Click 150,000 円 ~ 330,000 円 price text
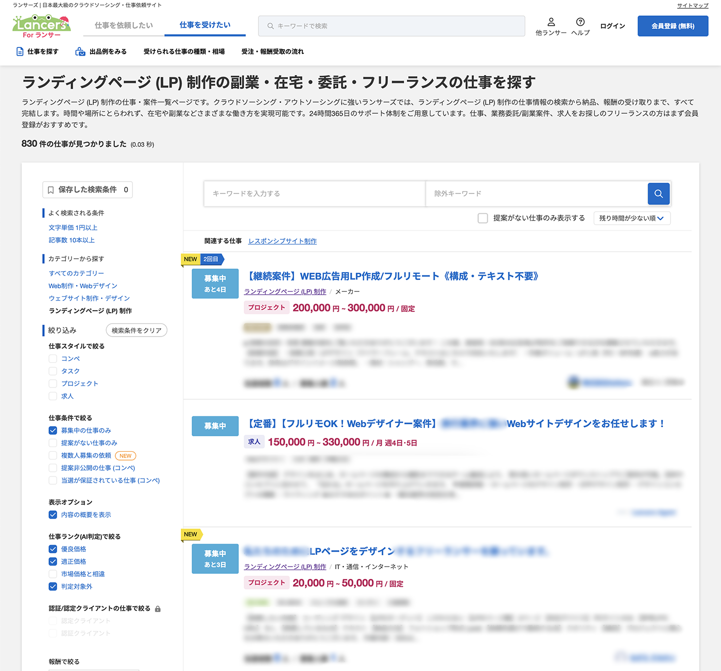The width and height of the screenshot is (721, 671). coord(342,443)
